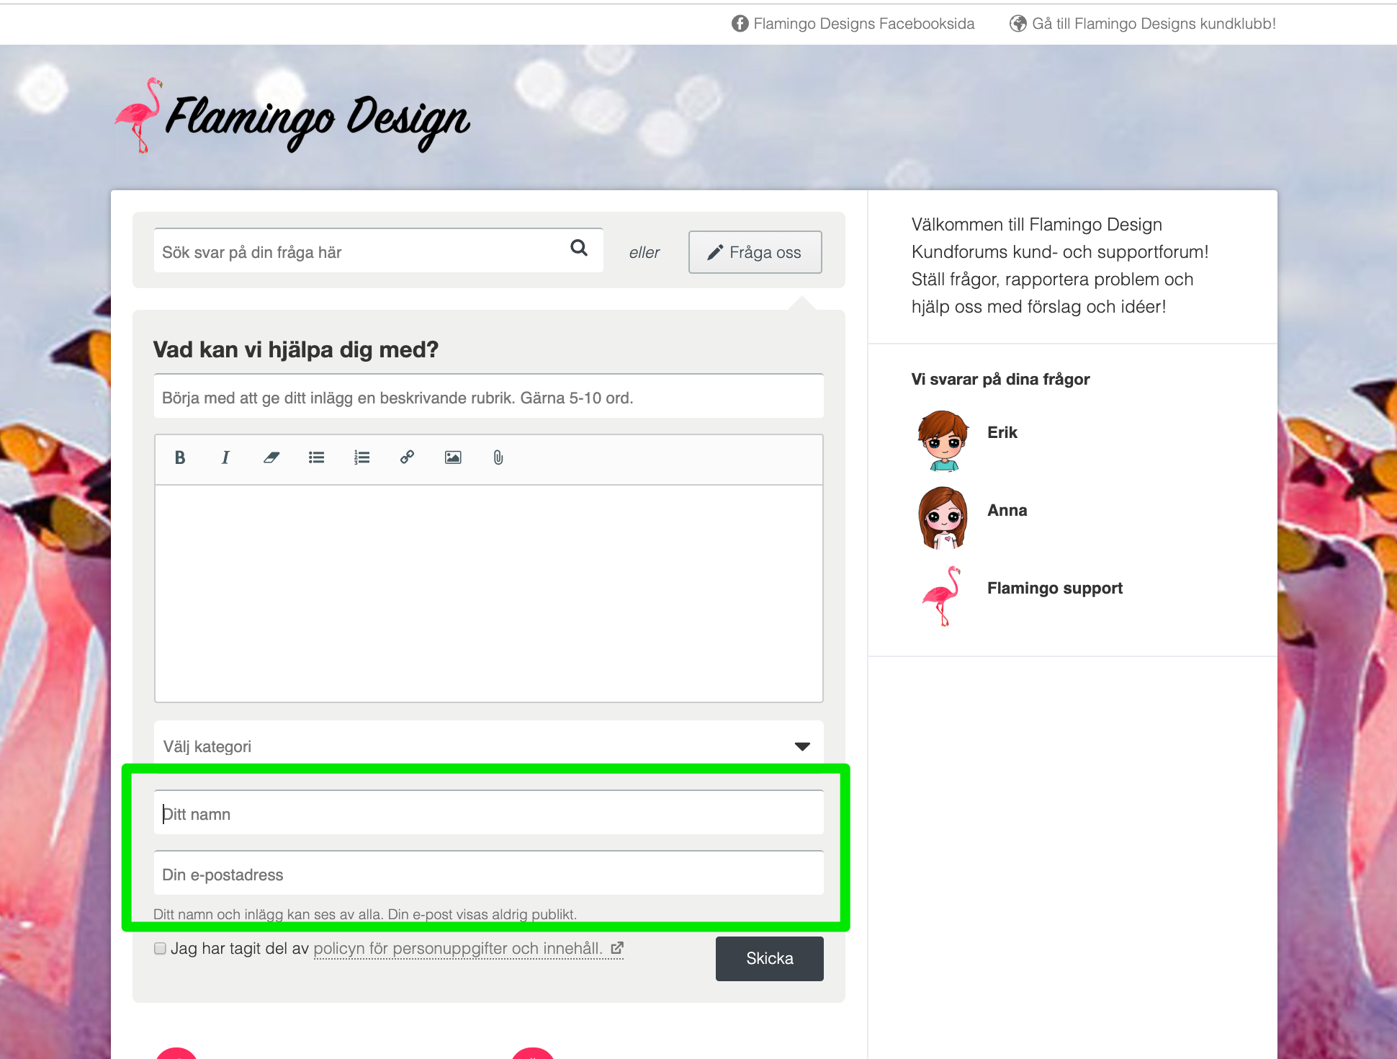This screenshot has width=1397, height=1059.
Task: Toggle bold formatting in the editor
Action: click(180, 457)
